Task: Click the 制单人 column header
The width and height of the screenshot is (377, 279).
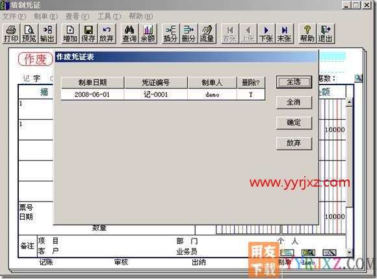Action: (x=212, y=83)
